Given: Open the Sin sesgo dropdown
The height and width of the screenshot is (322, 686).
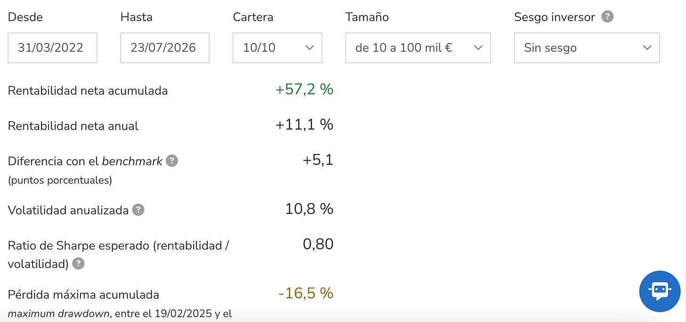Looking at the screenshot, I should [587, 48].
